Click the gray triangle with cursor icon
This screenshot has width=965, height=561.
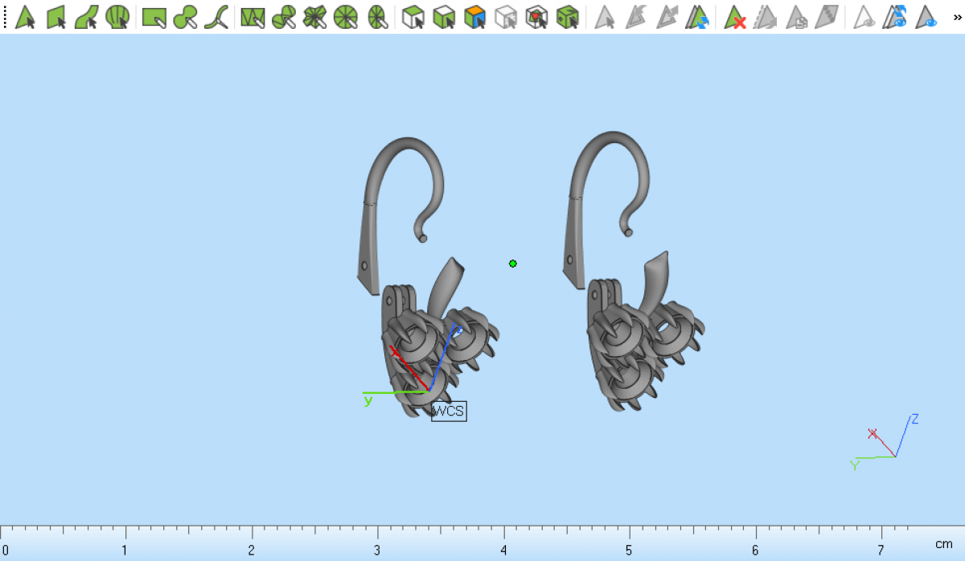pos(605,17)
